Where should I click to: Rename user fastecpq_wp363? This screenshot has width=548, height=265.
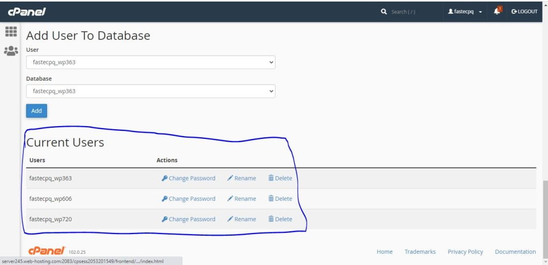click(x=241, y=178)
